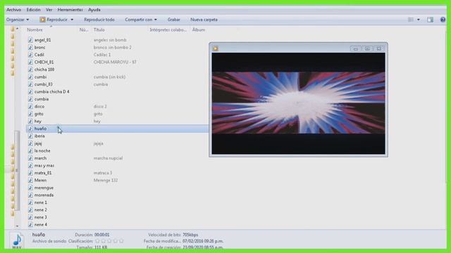Click title text 'CHICHA MAROYU - 97'
Screen dimensions: 451x253
(115, 62)
